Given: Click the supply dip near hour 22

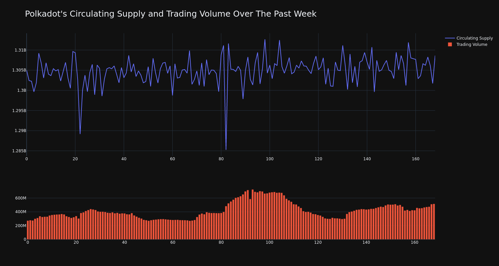Looking at the screenshot, I should (80, 134).
